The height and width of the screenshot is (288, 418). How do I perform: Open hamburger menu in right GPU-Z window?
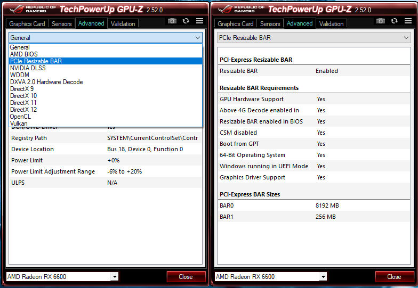408,21
